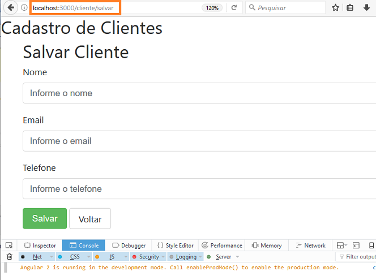
Task: Click the Email input field
Action: click(199, 141)
